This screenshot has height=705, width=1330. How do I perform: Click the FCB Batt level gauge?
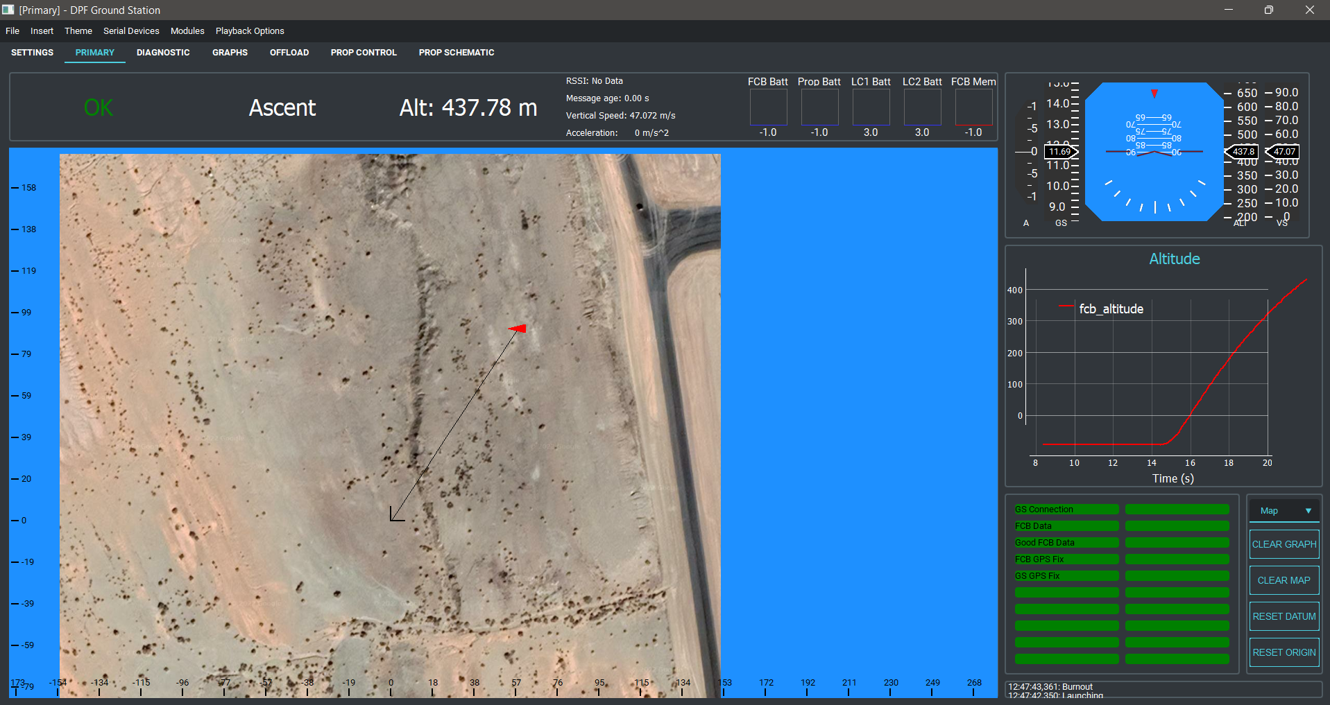click(x=768, y=107)
